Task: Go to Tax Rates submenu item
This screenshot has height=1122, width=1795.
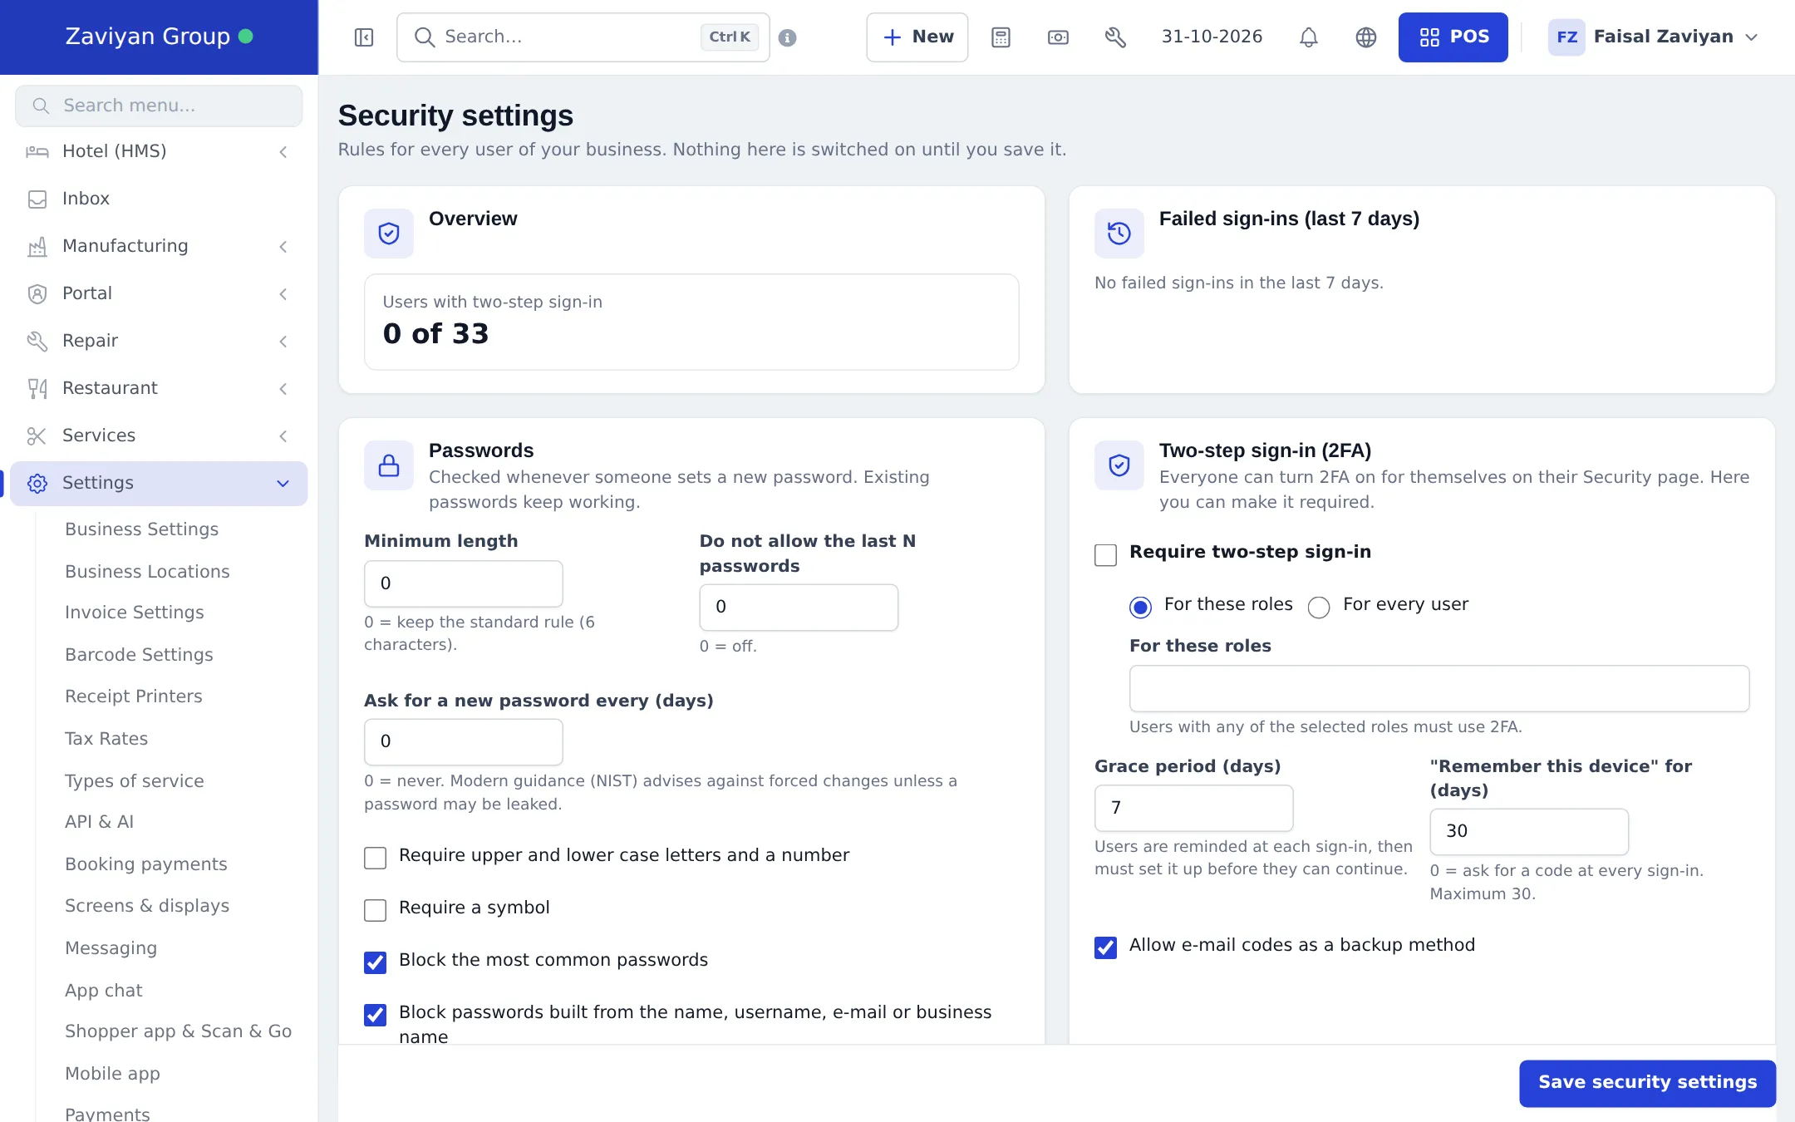Action: (106, 739)
